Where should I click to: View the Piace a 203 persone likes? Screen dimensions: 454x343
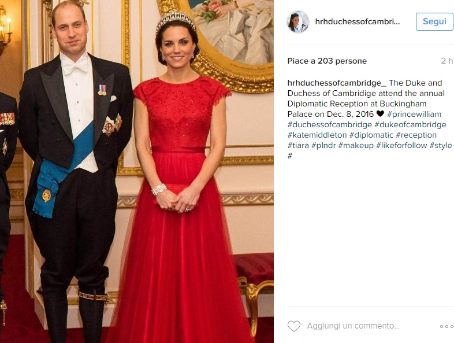(x=327, y=61)
